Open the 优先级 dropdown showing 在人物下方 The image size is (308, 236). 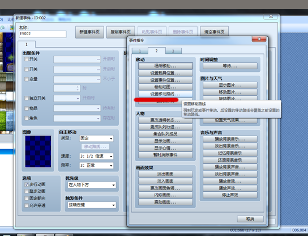pos(92,185)
